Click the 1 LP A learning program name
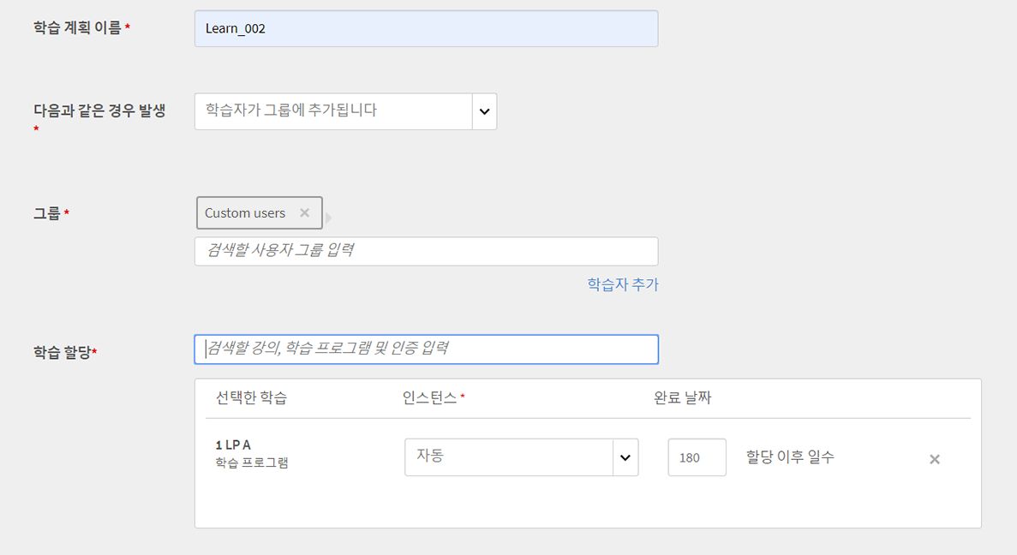Screen dimensions: 1017x555 [x=233, y=445]
